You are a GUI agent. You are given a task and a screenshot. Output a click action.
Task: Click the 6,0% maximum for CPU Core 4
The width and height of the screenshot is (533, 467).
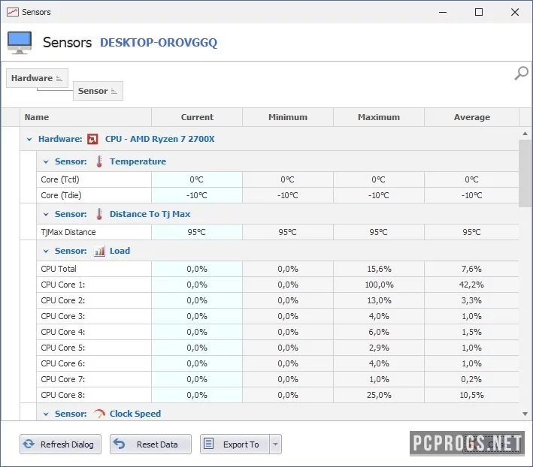(379, 333)
